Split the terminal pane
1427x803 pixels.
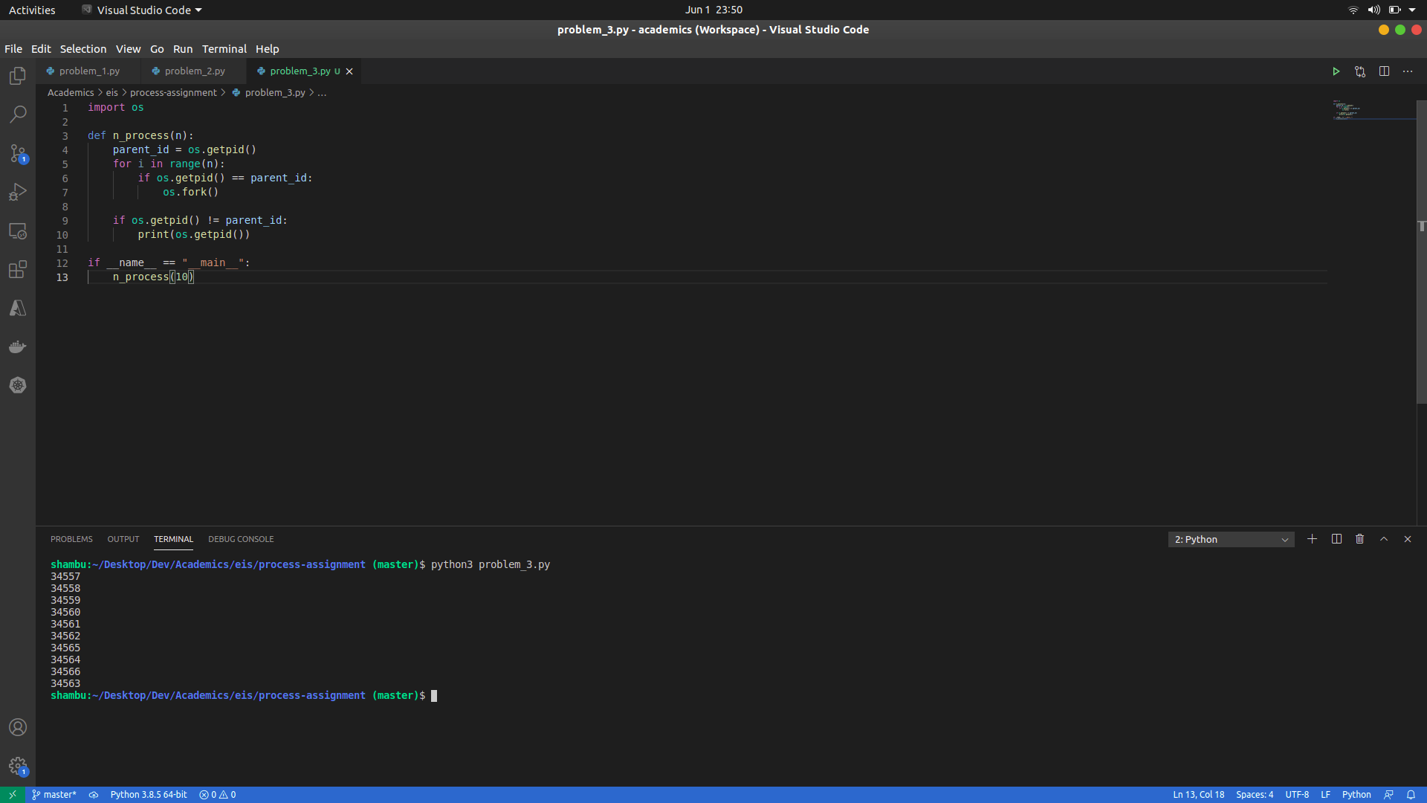1336,539
